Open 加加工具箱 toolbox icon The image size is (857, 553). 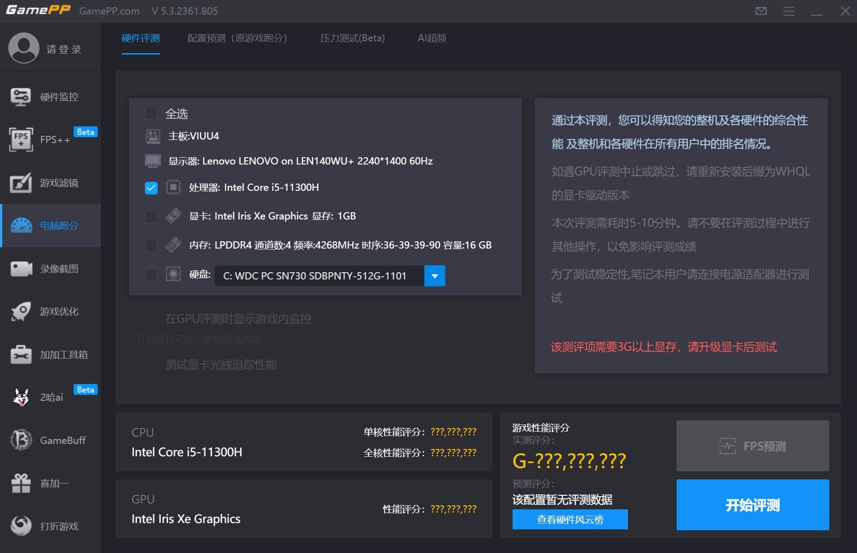(21, 354)
